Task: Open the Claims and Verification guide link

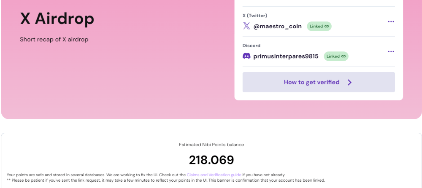Action: pyautogui.click(x=214, y=175)
